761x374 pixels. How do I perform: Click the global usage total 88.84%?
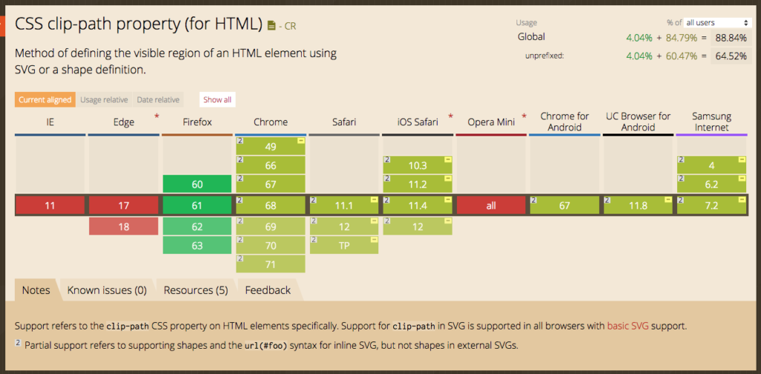pyautogui.click(x=731, y=38)
